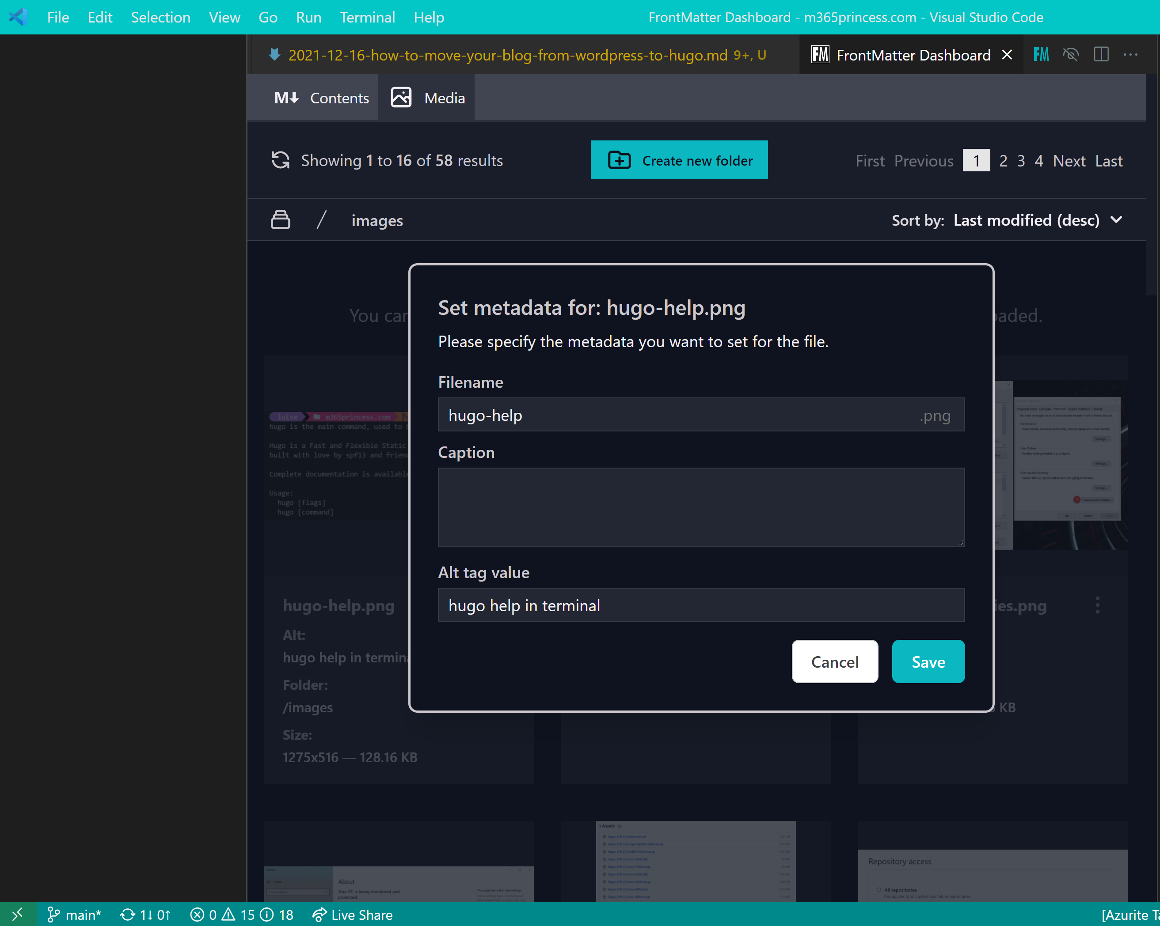The width and height of the screenshot is (1160, 926).
Task: Synchronize changes 1 down 0 up
Action: click(145, 915)
